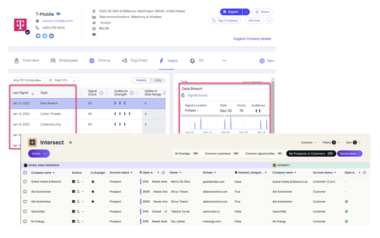Viewport: 380px width, 238px height.
Task: Open more actions for Grand Hotels & Resorts row
Action: click(83, 182)
